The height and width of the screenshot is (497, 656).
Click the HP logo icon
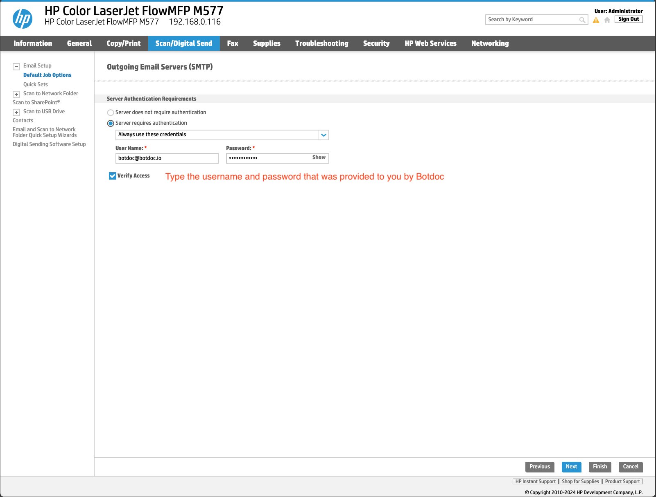pyautogui.click(x=23, y=19)
